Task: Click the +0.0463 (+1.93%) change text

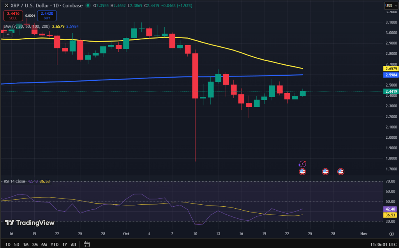Action: coord(177,5)
